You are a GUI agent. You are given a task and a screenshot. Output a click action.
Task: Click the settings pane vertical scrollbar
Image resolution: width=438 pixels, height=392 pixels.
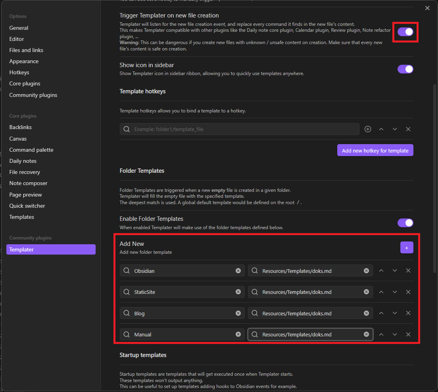point(434,178)
